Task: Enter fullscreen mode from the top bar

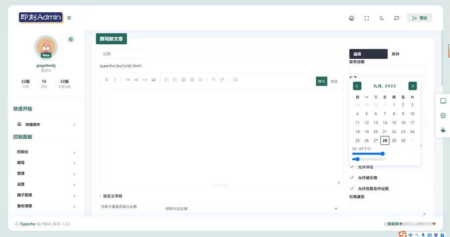Action: pos(367,18)
